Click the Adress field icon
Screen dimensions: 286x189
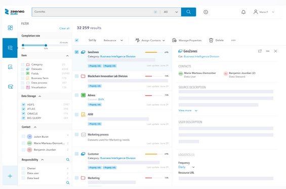click(83, 95)
